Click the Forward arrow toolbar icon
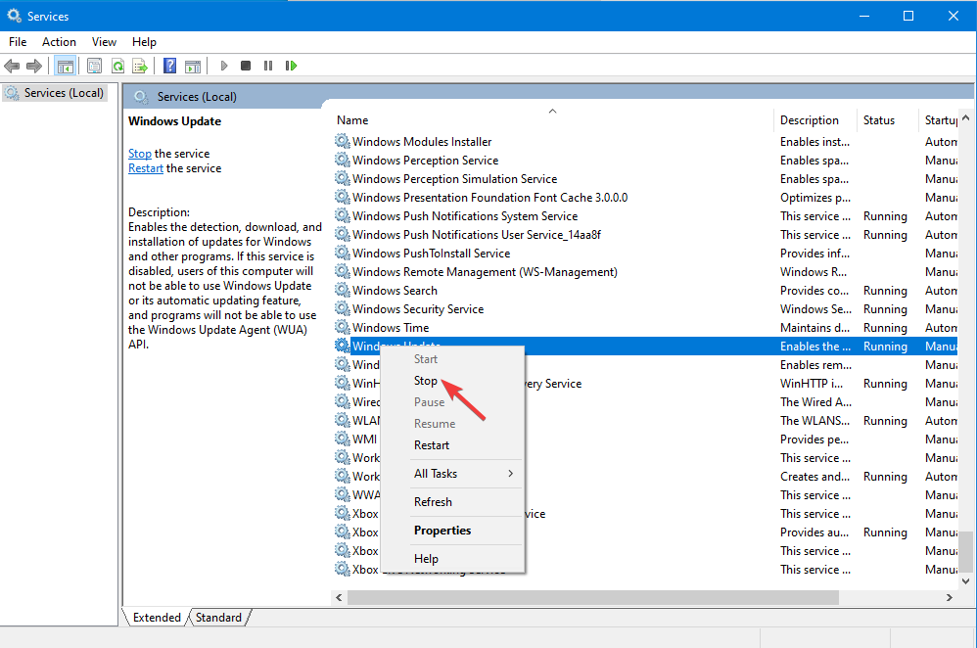This screenshot has height=648, width=977. 34,66
